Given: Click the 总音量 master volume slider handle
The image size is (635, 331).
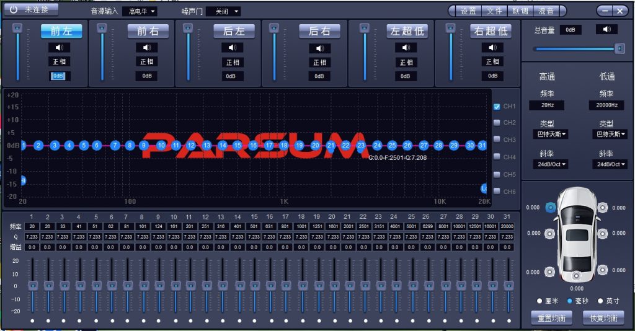Looking at the screenshot, I should 619,48.
